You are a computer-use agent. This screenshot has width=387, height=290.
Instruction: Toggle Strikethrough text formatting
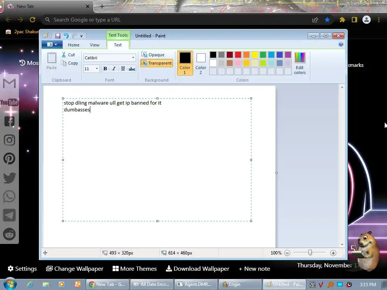point(132,69)
